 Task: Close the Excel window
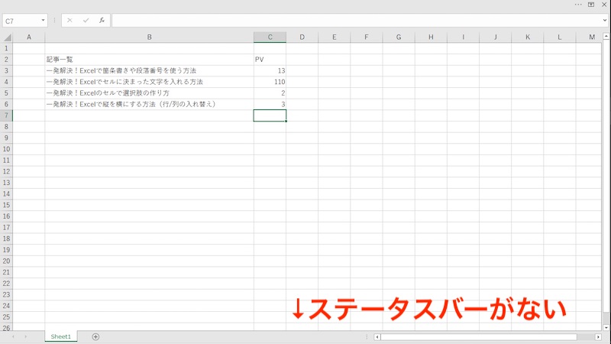point(604,5)
